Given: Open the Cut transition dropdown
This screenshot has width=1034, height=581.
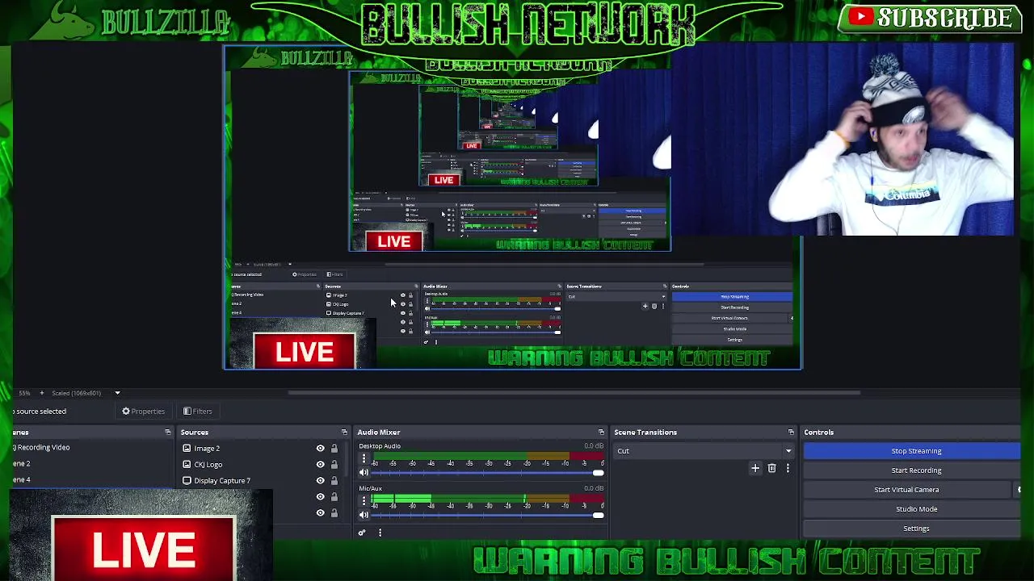Looking at the screenshot, I should [x=703, y=451].
